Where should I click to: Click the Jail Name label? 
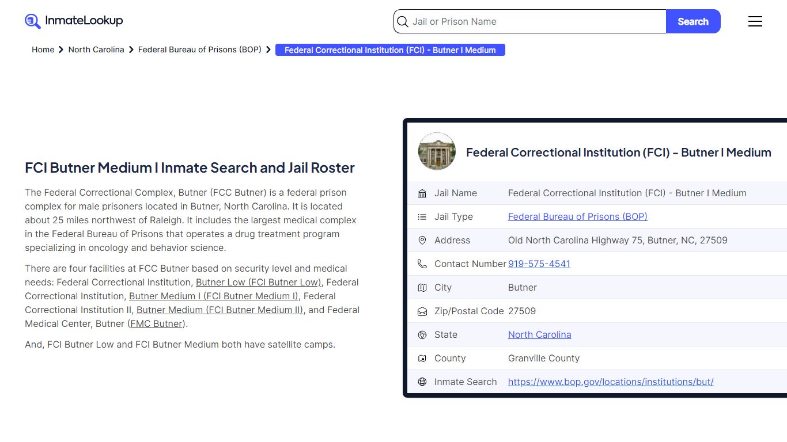456,193
